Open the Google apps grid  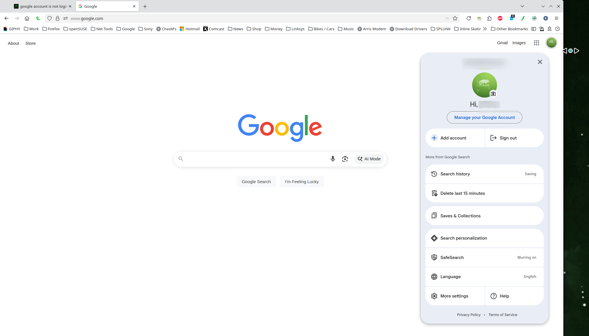(536, 43)
